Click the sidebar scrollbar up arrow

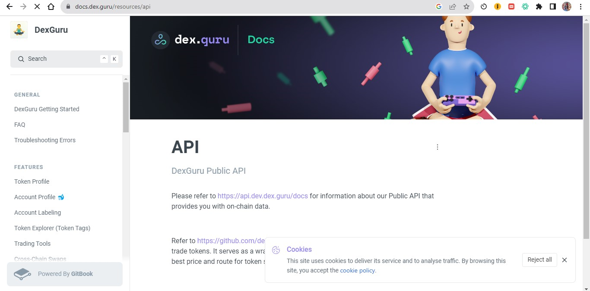tap(126, 79)
